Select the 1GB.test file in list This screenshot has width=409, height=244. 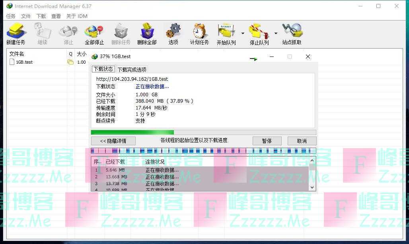24,62
